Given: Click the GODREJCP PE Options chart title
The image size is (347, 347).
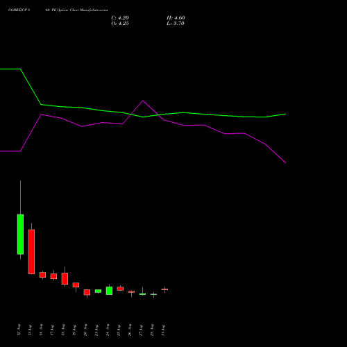Looking at the screenshot, I should click(x=58, y=10).
